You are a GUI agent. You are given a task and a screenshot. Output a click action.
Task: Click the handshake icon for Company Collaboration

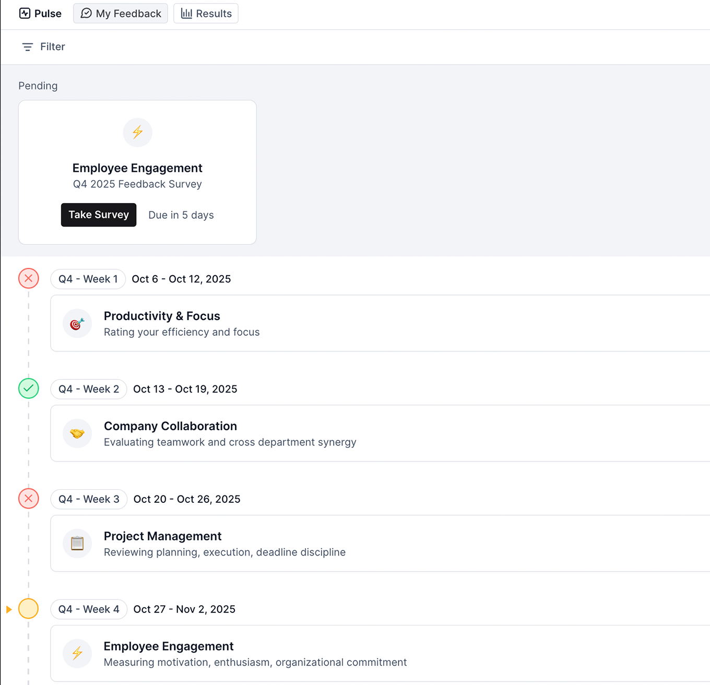pyautogui.click(x=77, y=434)
